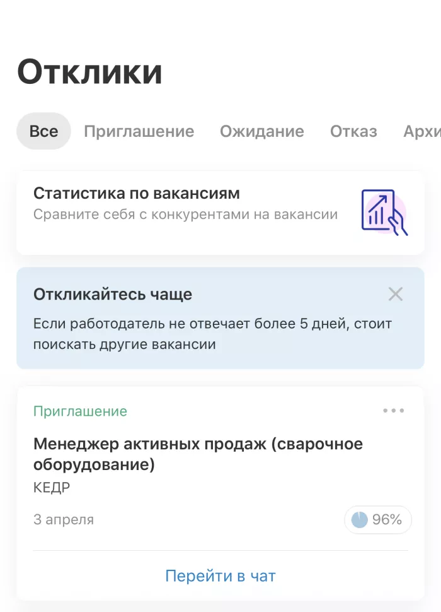Open the "Статистика по вакансиям" title

click(x=137, y=193)
